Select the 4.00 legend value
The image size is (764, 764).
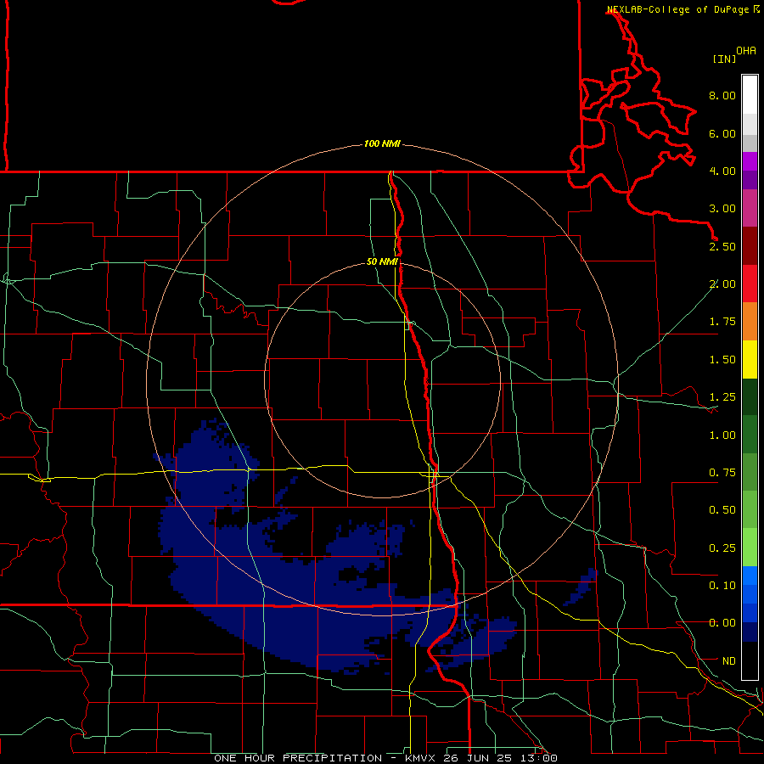click(722, 171)
